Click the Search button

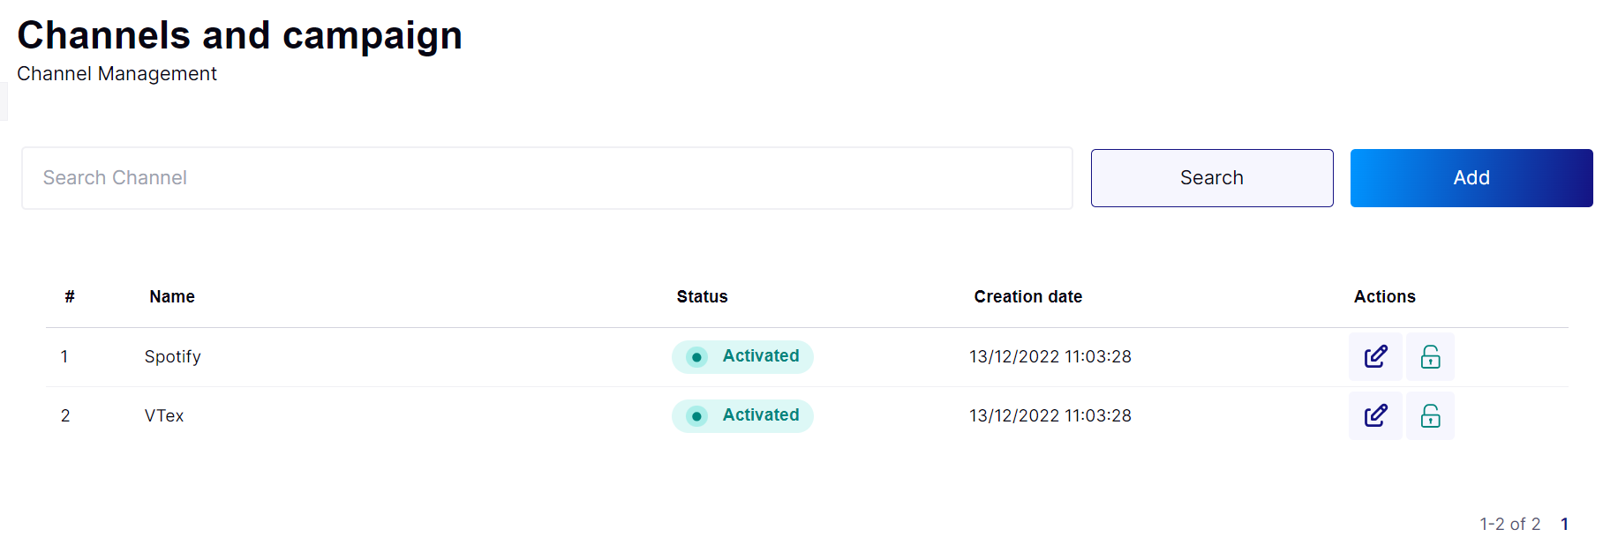tap(1212, 178)
